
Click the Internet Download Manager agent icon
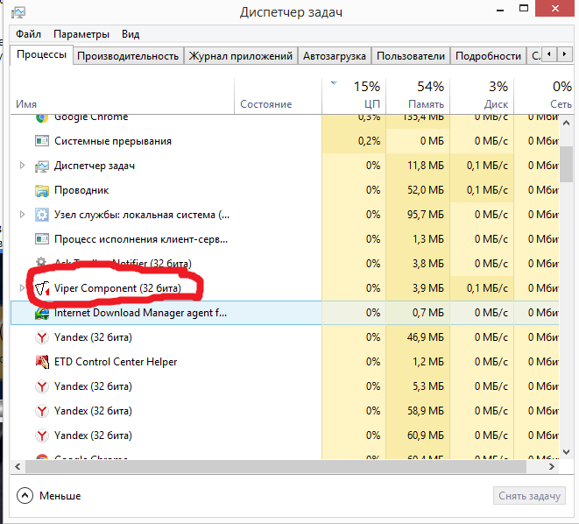tap(42, 313)
